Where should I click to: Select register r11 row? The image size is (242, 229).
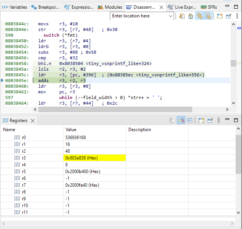tap(118, 212)
